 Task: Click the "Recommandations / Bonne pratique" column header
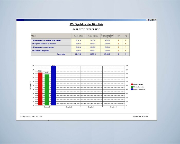coord(107,36)
